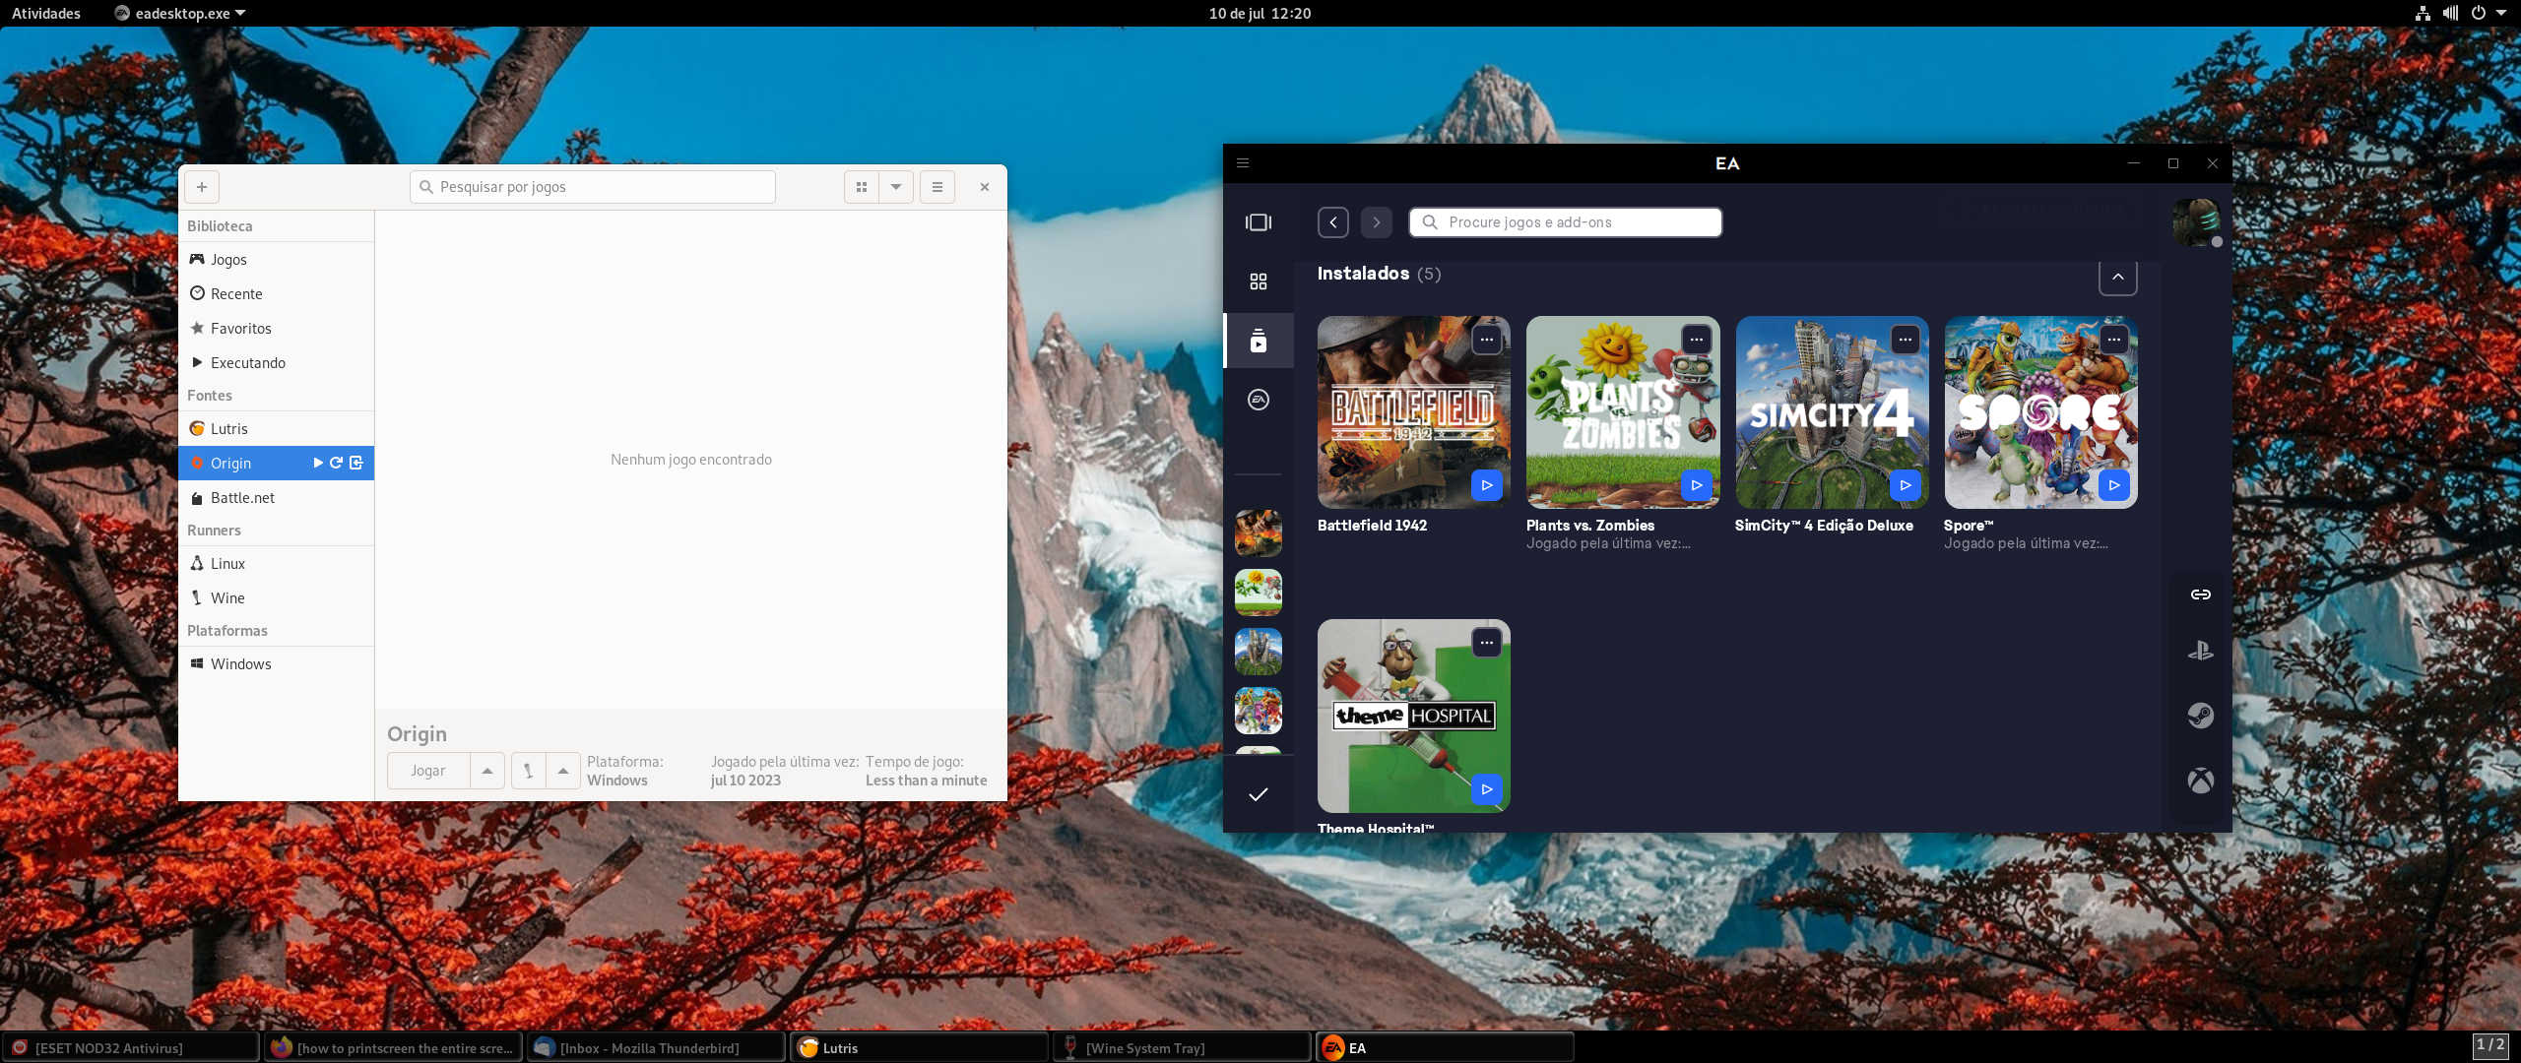2521x1063 pixels.
Task: Select the Linux runner
Action: pyautogui.click(x=276, y=564)
